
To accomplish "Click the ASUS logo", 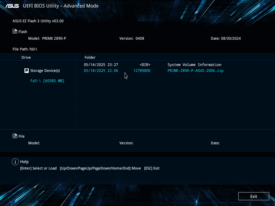I will pyautogui.click(x=12, y=6).
